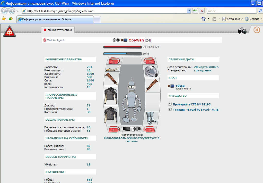Click the Убийств value 18

tap(89, 164)
